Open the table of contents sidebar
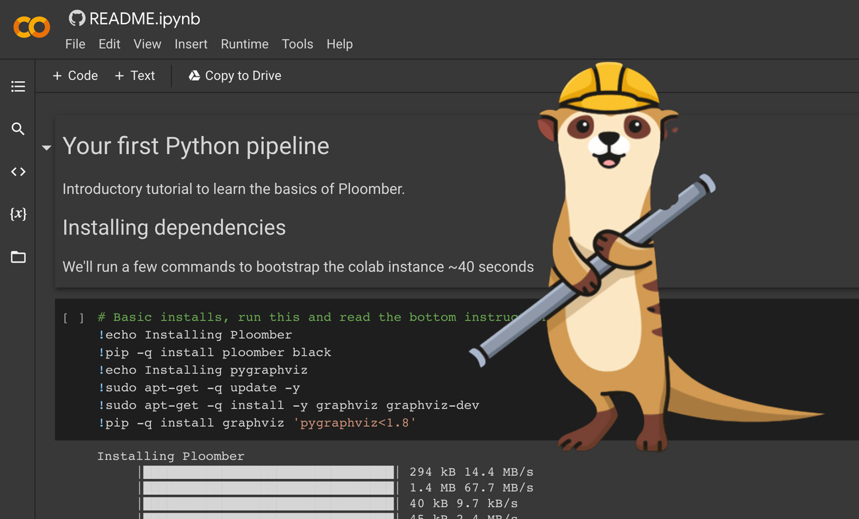 coord(18,86)
